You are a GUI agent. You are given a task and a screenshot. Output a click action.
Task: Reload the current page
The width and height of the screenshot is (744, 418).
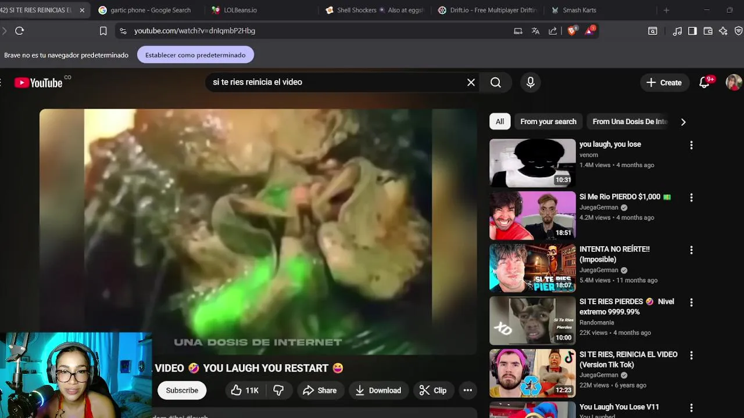(x=19, y=31)
